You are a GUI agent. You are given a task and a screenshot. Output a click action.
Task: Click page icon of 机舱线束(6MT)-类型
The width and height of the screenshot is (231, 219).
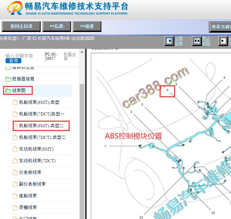pos(15,102)
